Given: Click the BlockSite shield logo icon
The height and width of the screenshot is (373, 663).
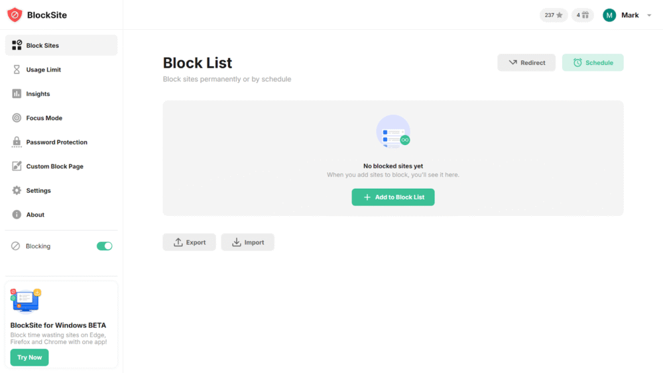Looking at the screenshot, I should point(15,15).
